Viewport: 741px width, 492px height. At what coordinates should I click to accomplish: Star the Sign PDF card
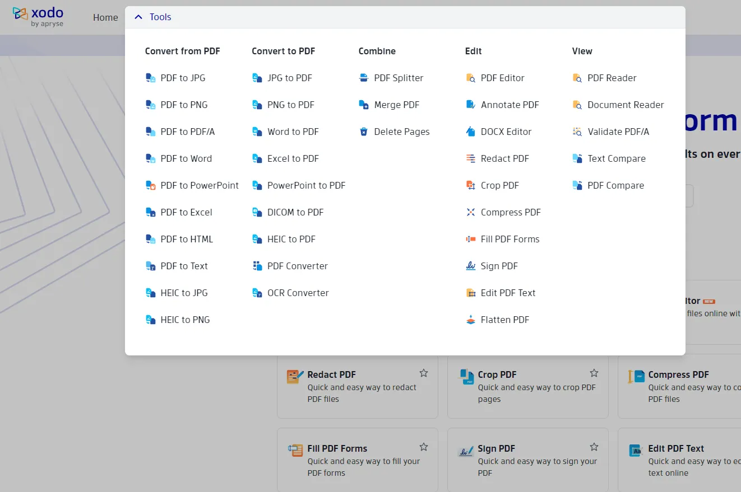click(x=594, y=447)
